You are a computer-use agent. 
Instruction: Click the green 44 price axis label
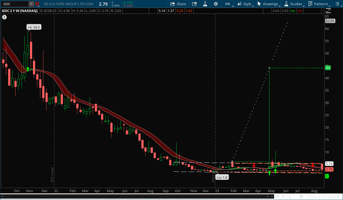tap(328, 68)
